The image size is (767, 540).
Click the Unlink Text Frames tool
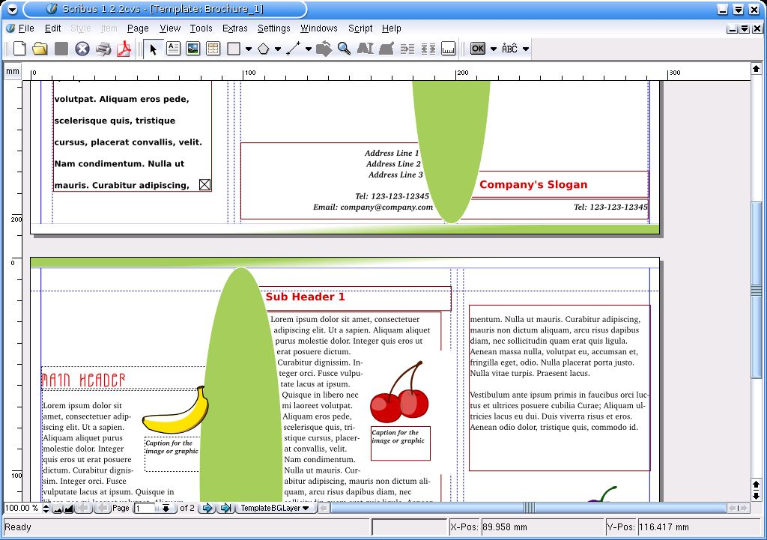pos(428,49)
